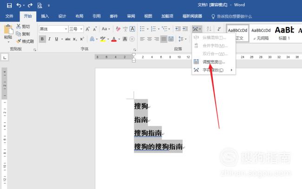Switch to the 设计 tab
Image resolution: width=302 pixels, height=189 pixels.
pos(62,16)
